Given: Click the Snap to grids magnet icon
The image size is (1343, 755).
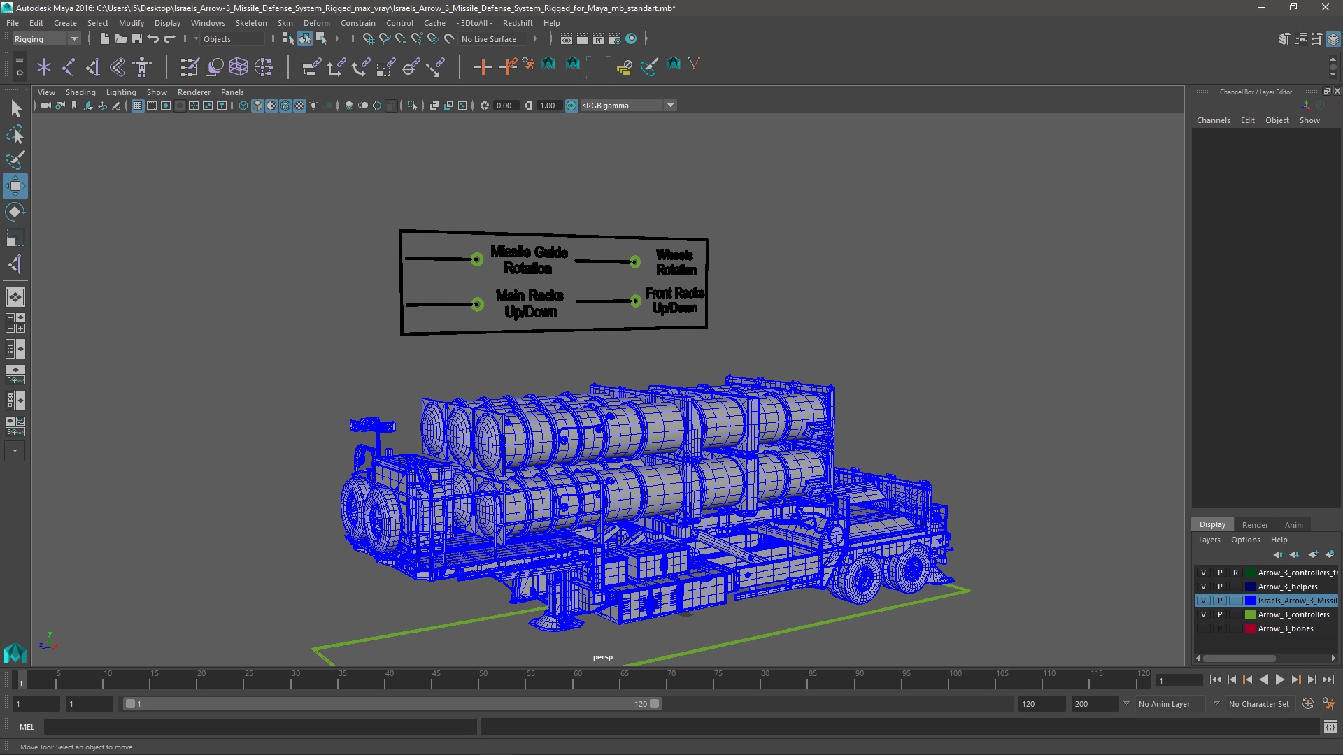Looking at the screenshot, I should pyautogui.click(x=368, y=39).
